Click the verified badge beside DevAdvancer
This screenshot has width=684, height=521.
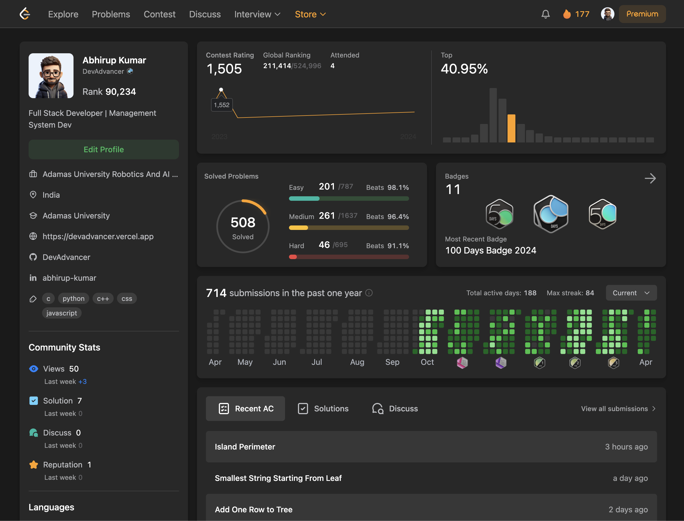130,71
